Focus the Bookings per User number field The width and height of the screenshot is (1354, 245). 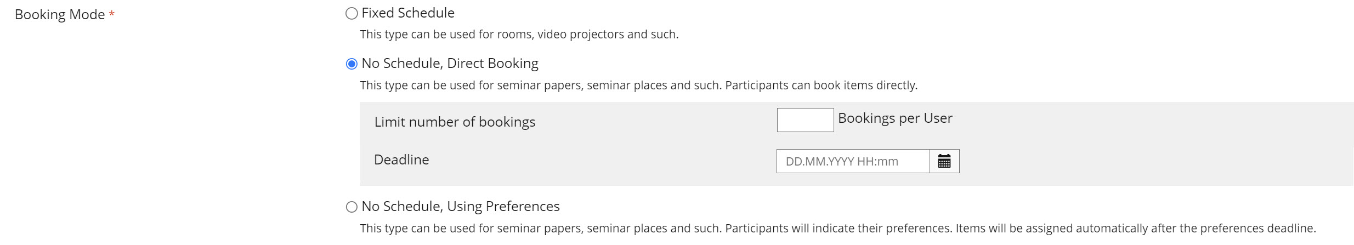805,120
